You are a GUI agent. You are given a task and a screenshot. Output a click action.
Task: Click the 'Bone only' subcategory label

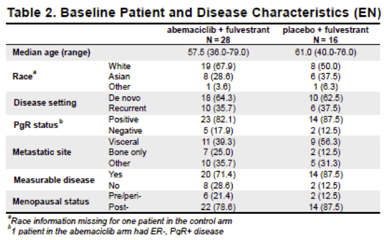(x=125, y=152)
